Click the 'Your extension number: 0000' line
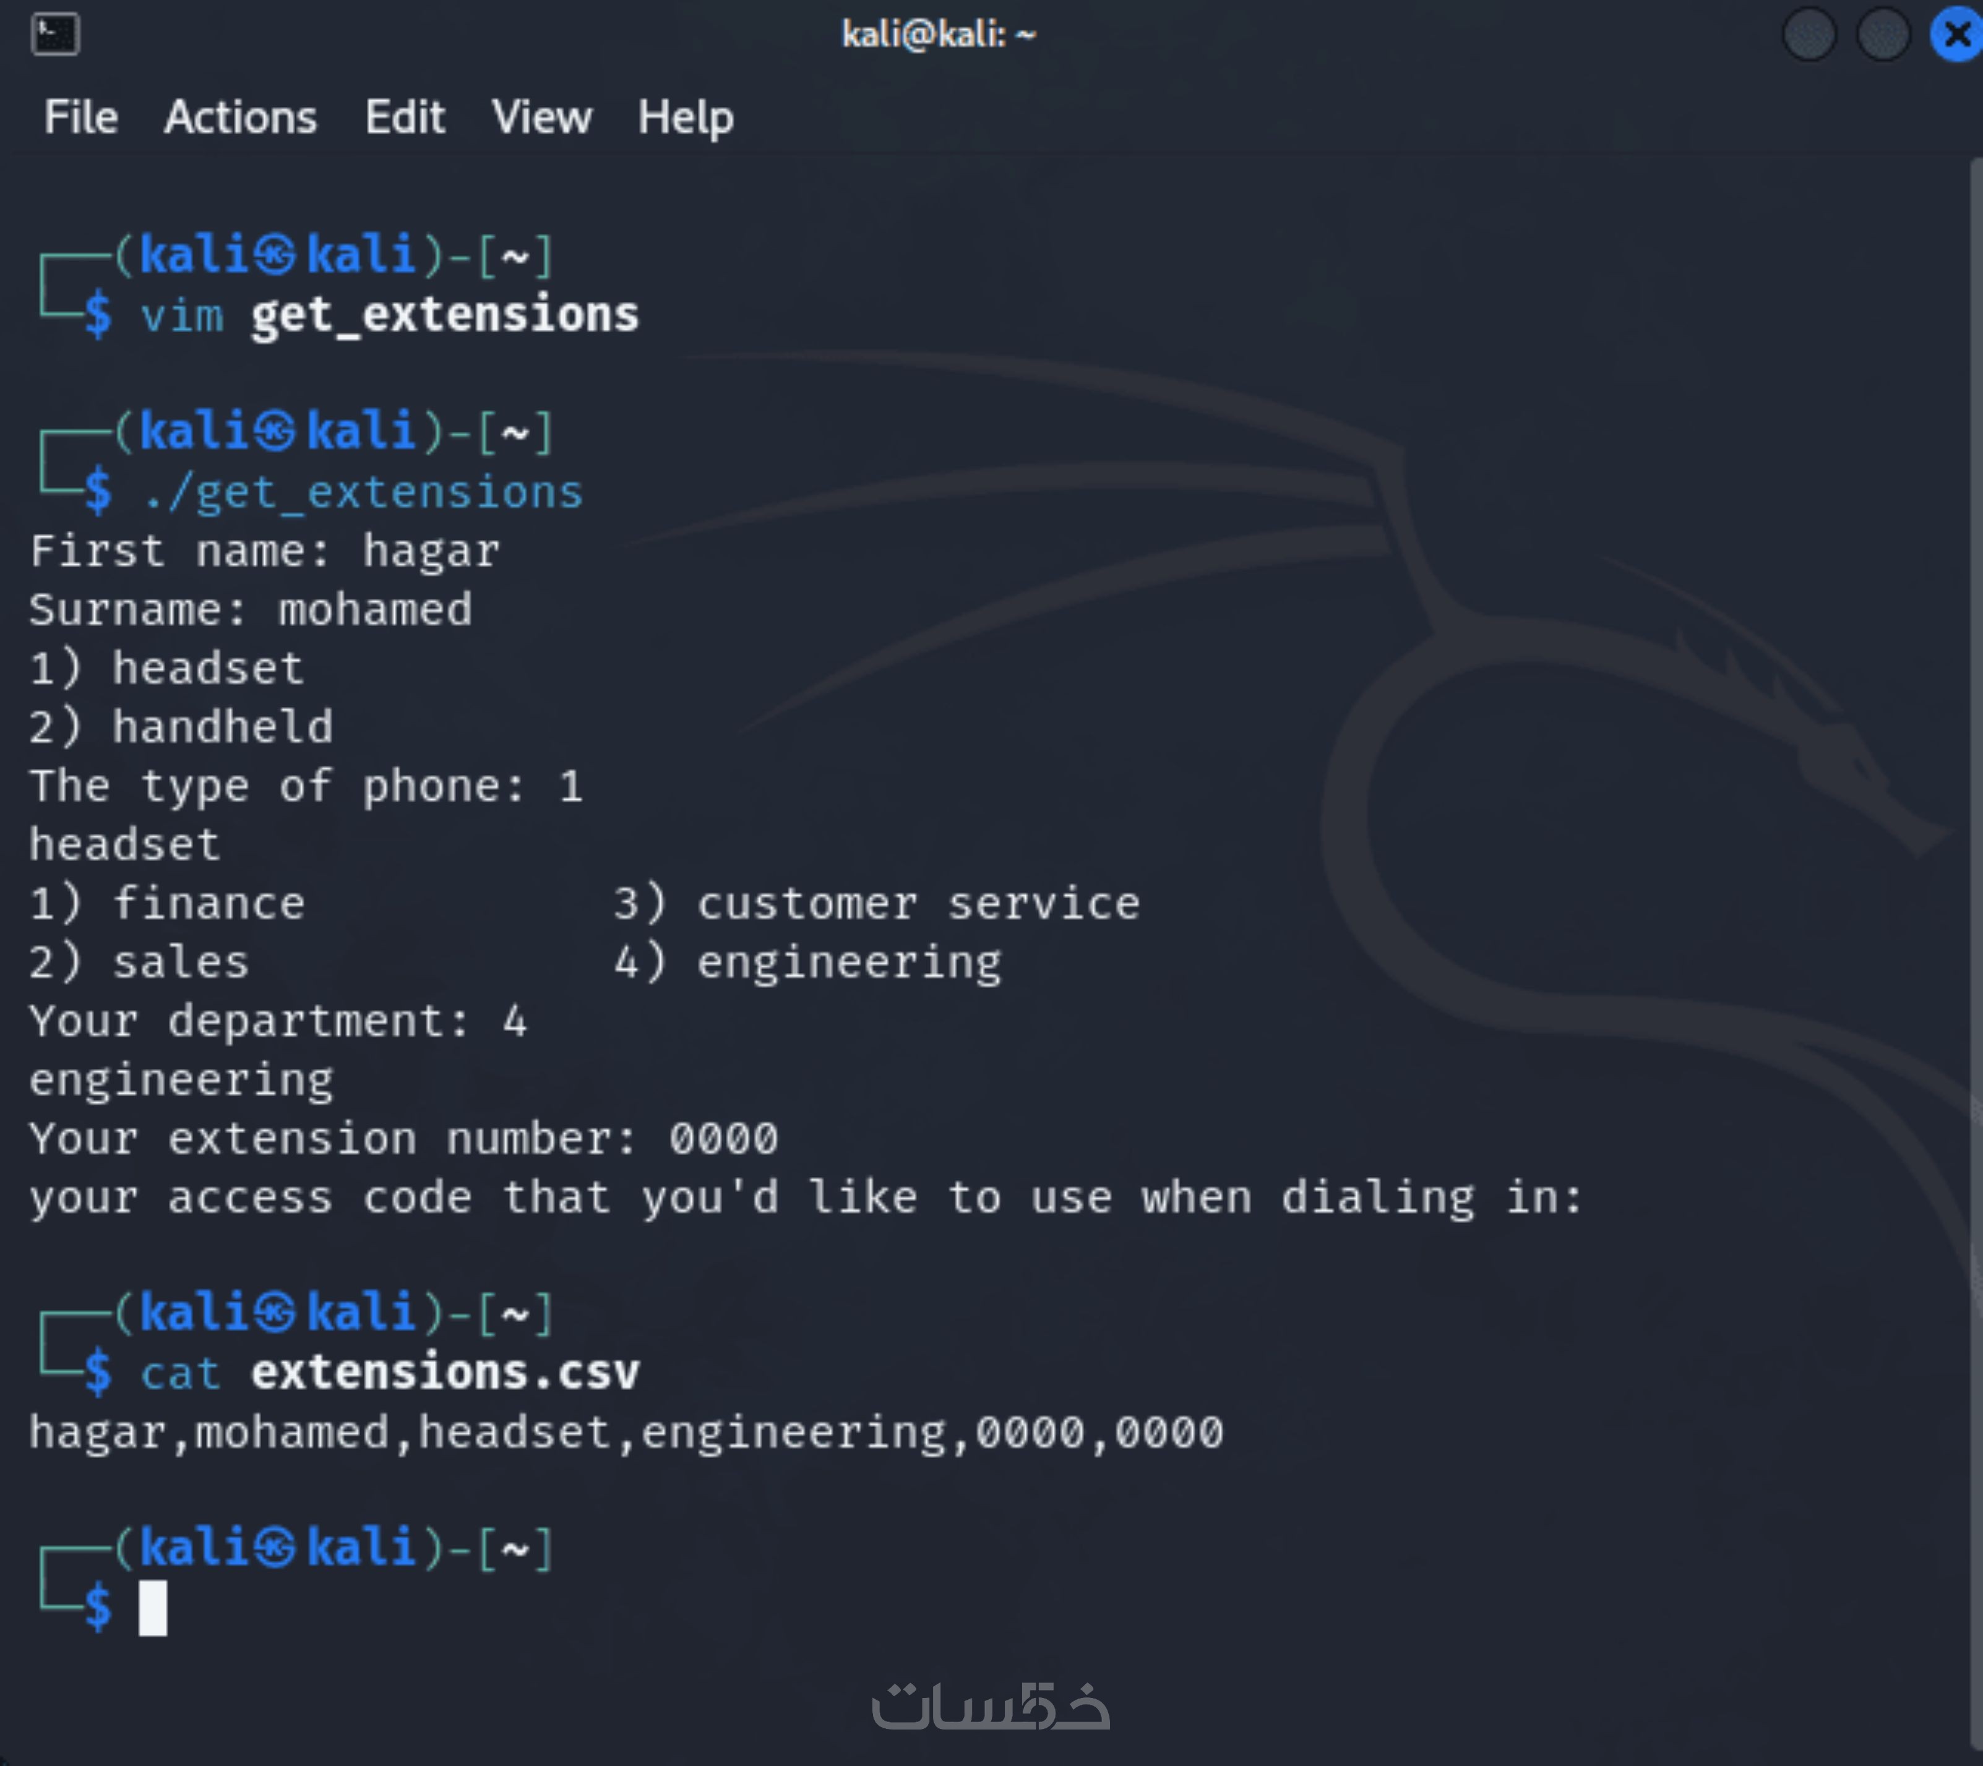Screen dimensions: 1983x1766 coord(403,1138)
